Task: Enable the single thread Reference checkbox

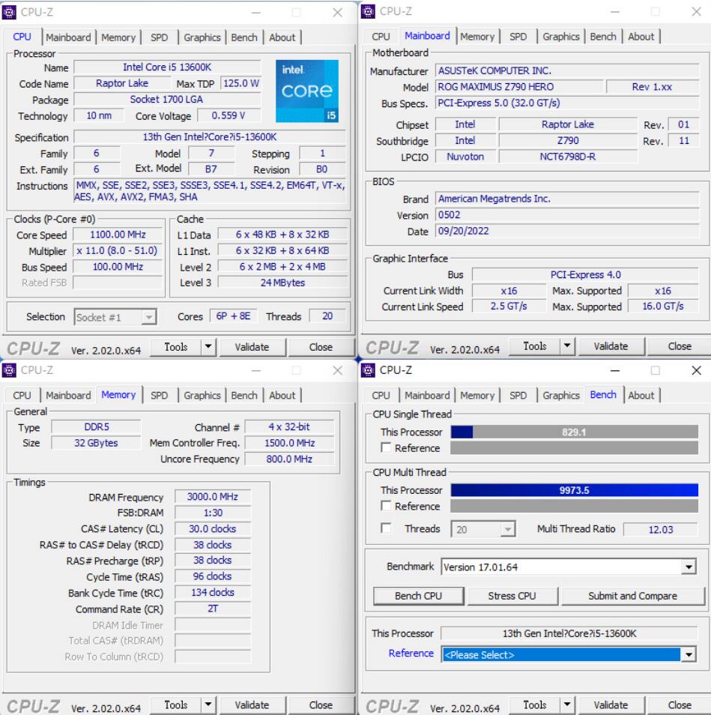Action: click(x=386, y=447)
